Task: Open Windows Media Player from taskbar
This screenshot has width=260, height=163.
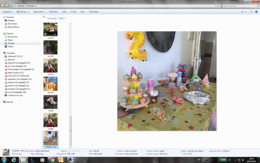Action: point(42,160)
